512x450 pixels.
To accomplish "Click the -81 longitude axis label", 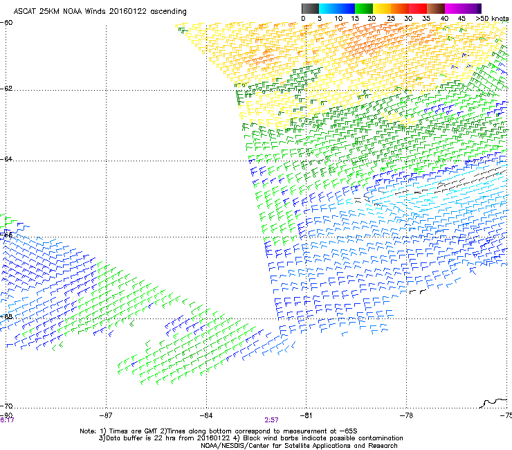I will (306, 415).
